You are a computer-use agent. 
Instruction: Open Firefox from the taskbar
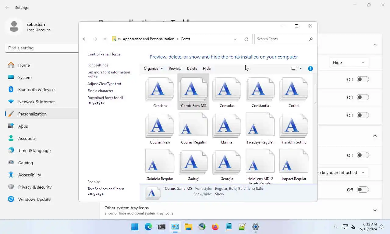(x=215, y=227)
